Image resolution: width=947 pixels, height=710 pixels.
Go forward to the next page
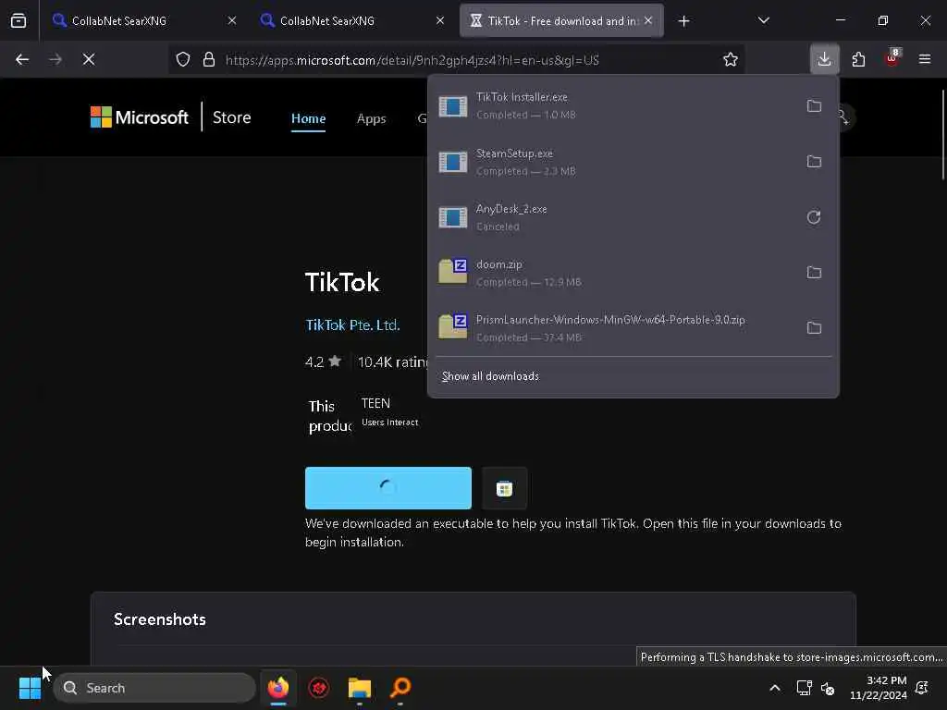[55, 59]
